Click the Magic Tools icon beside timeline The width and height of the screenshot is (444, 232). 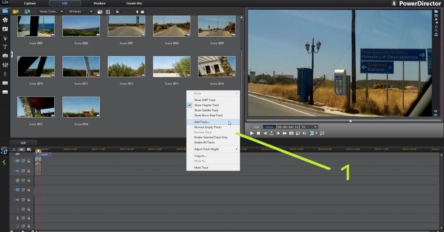tap(4, 151)
